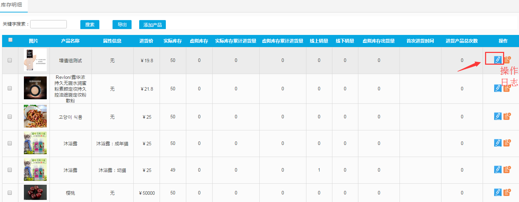The height and width of the screenshot is (202, 519).
Task: Open log icon for 沐浴露 成年猫 row
Action: click(507, 143)
